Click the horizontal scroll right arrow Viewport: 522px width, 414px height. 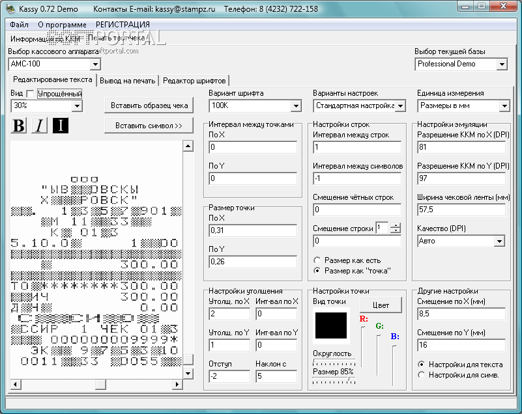(177, 385)
